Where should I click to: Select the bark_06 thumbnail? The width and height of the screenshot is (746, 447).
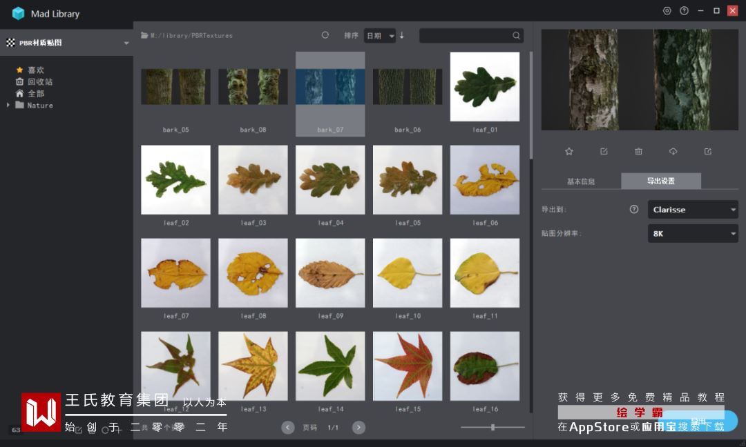(408, 87)
